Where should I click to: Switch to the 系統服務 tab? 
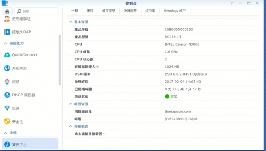click(x=130, y=11)
